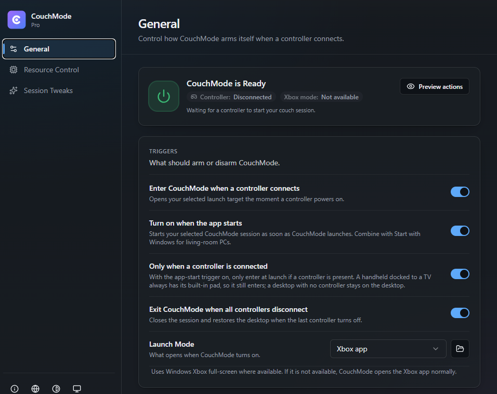The width and height of the screenshot is (497, 394).
Task: Open the Session Tweaks page
Action: [x=59, y=90]
